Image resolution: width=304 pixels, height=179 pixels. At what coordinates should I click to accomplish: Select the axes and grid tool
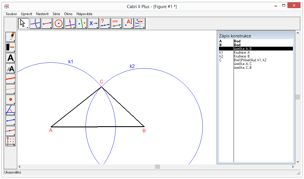pyautogui.click(x=10, y=141)
